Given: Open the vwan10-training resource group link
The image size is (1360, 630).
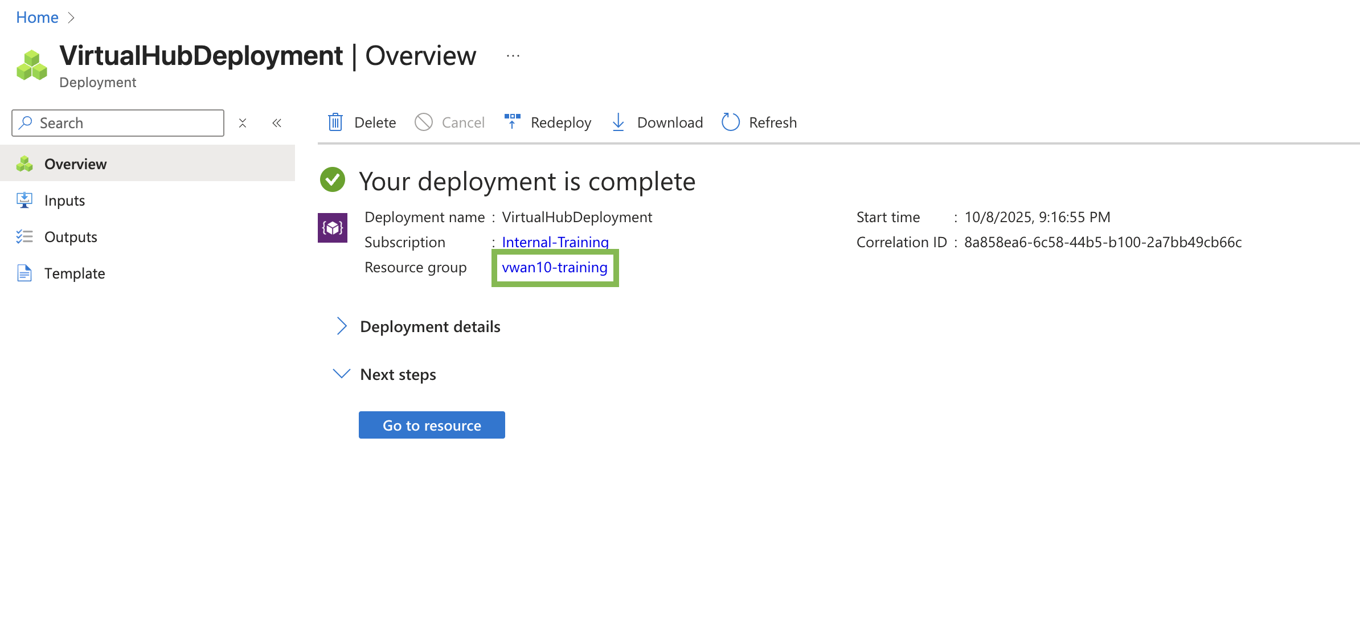Looking at the screenshot, I should (555, 267).
